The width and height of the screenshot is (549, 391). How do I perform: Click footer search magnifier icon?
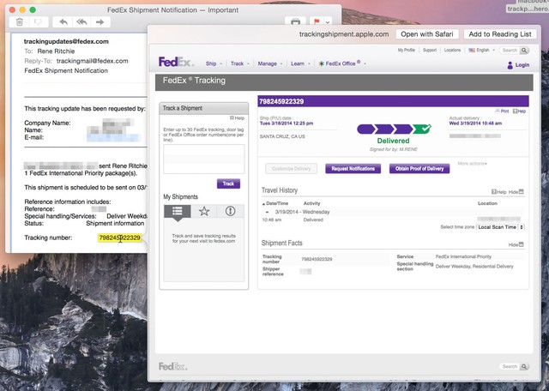click(524, 366)
